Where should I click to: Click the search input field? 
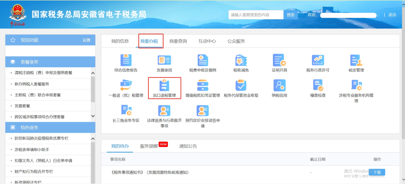pyautogui.click(x=256, y=15)
